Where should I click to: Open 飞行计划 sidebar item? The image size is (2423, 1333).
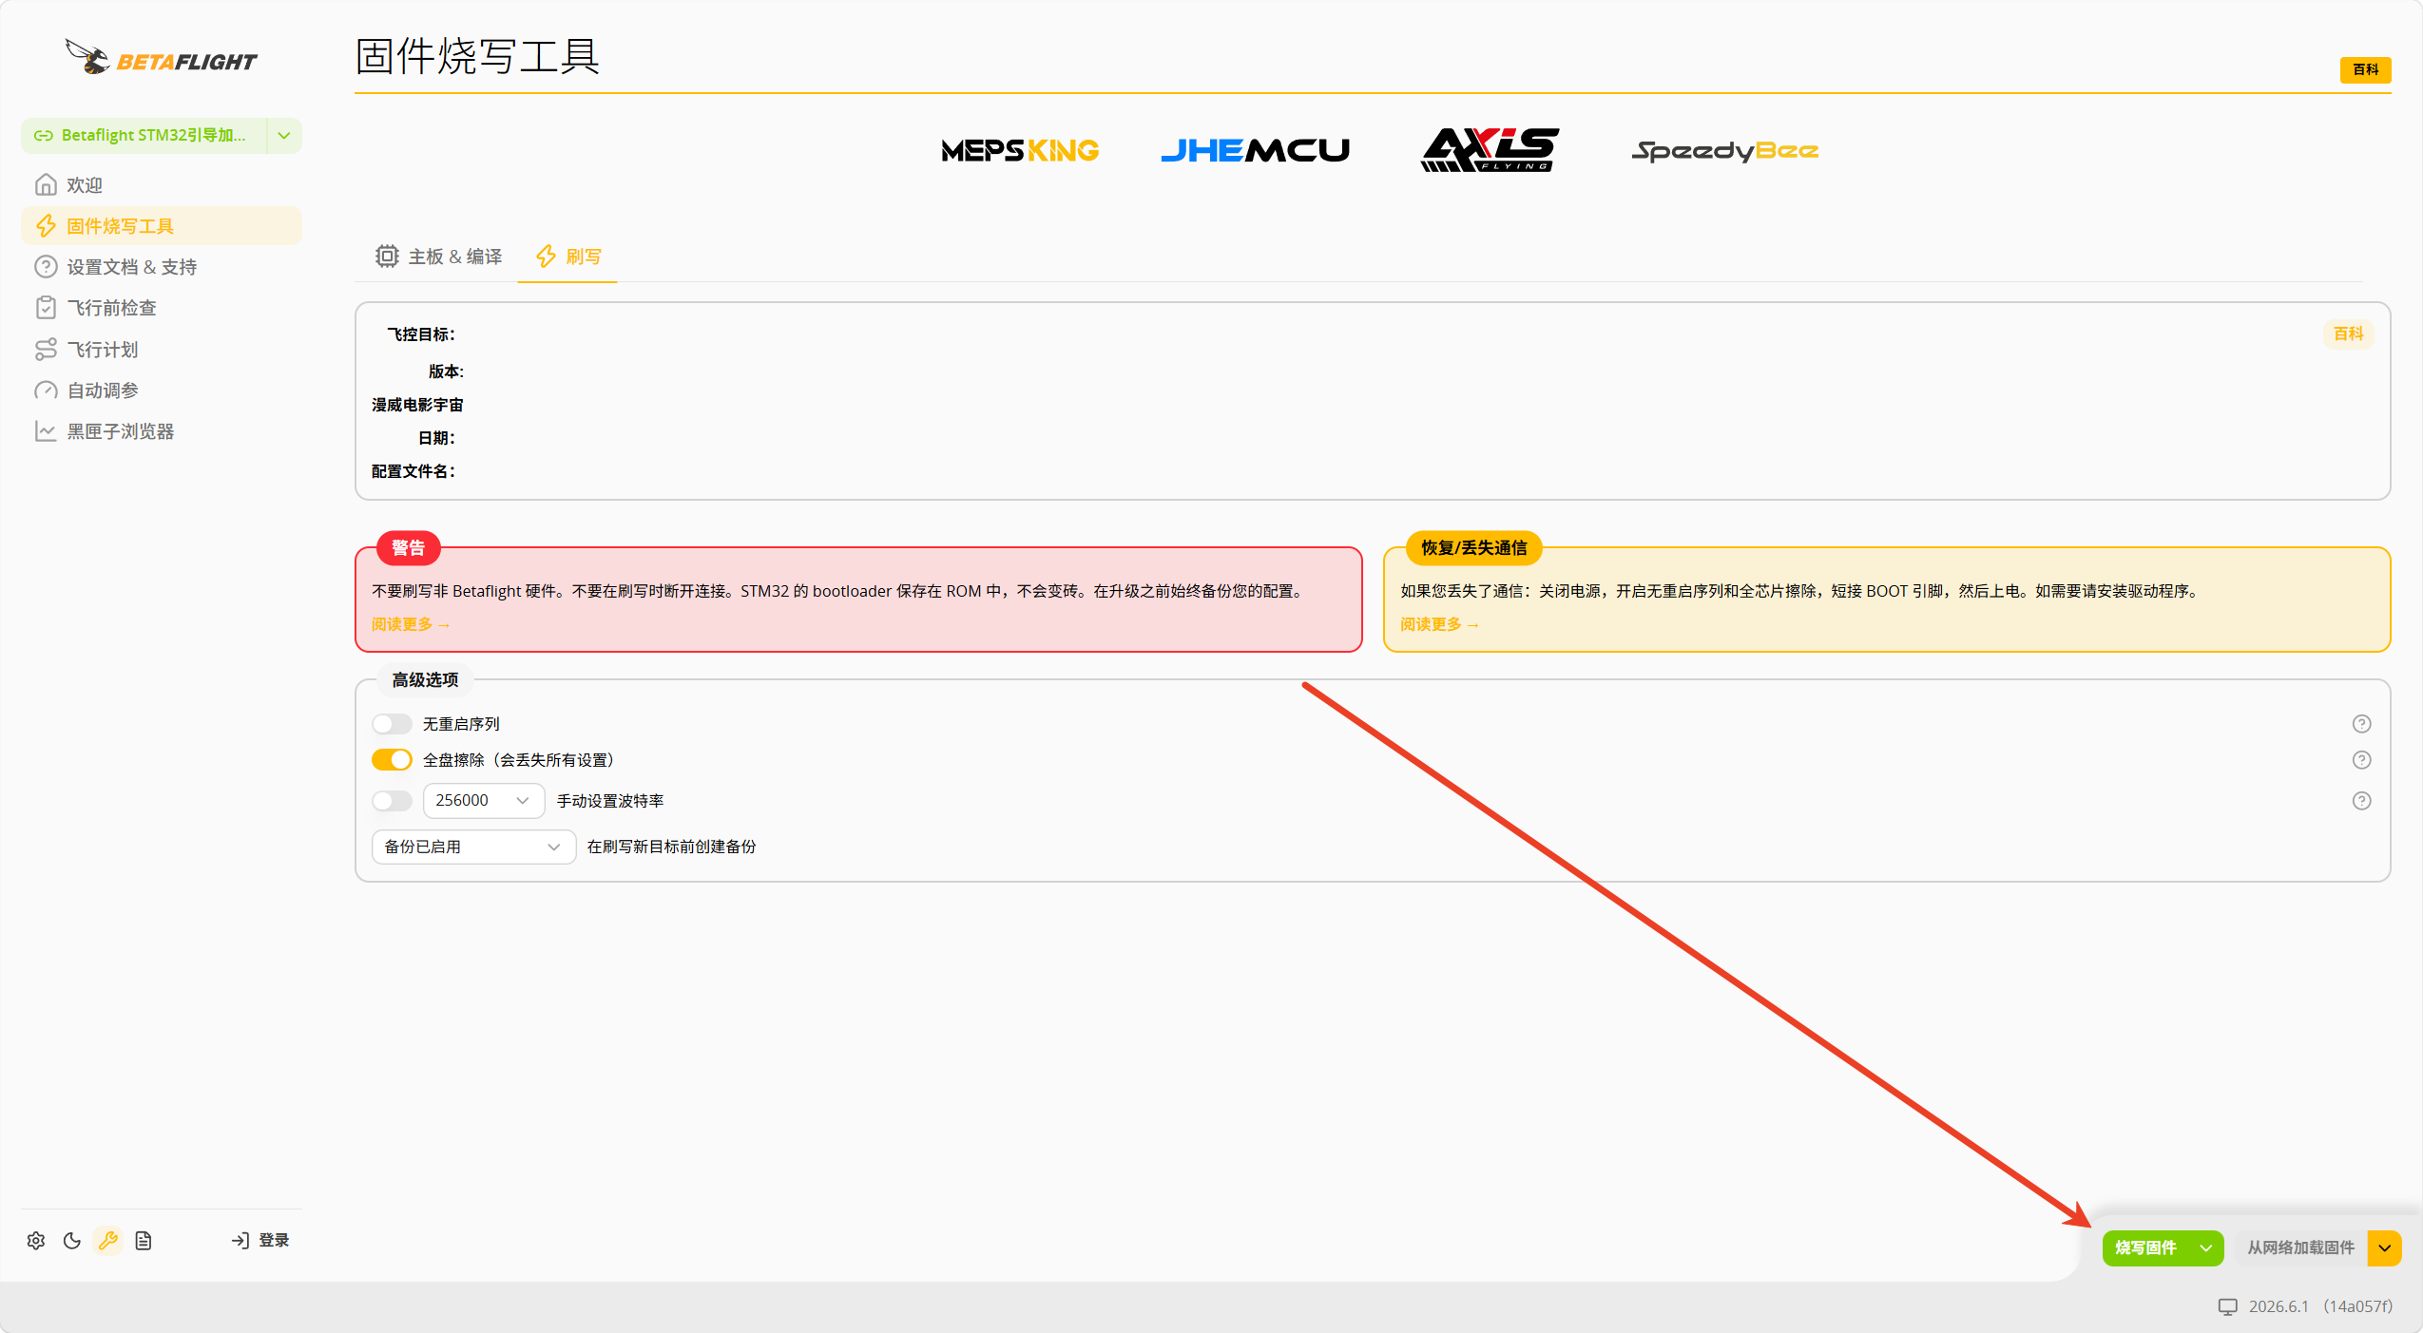162,350
